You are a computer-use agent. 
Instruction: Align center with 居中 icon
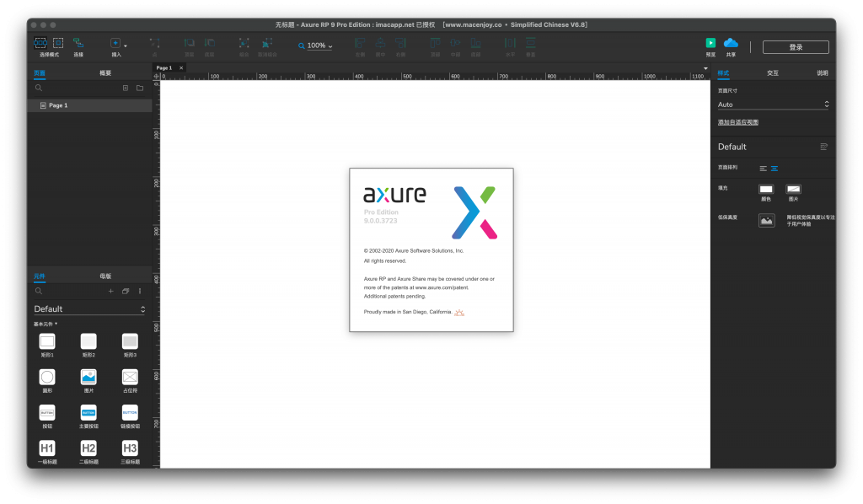380,43
